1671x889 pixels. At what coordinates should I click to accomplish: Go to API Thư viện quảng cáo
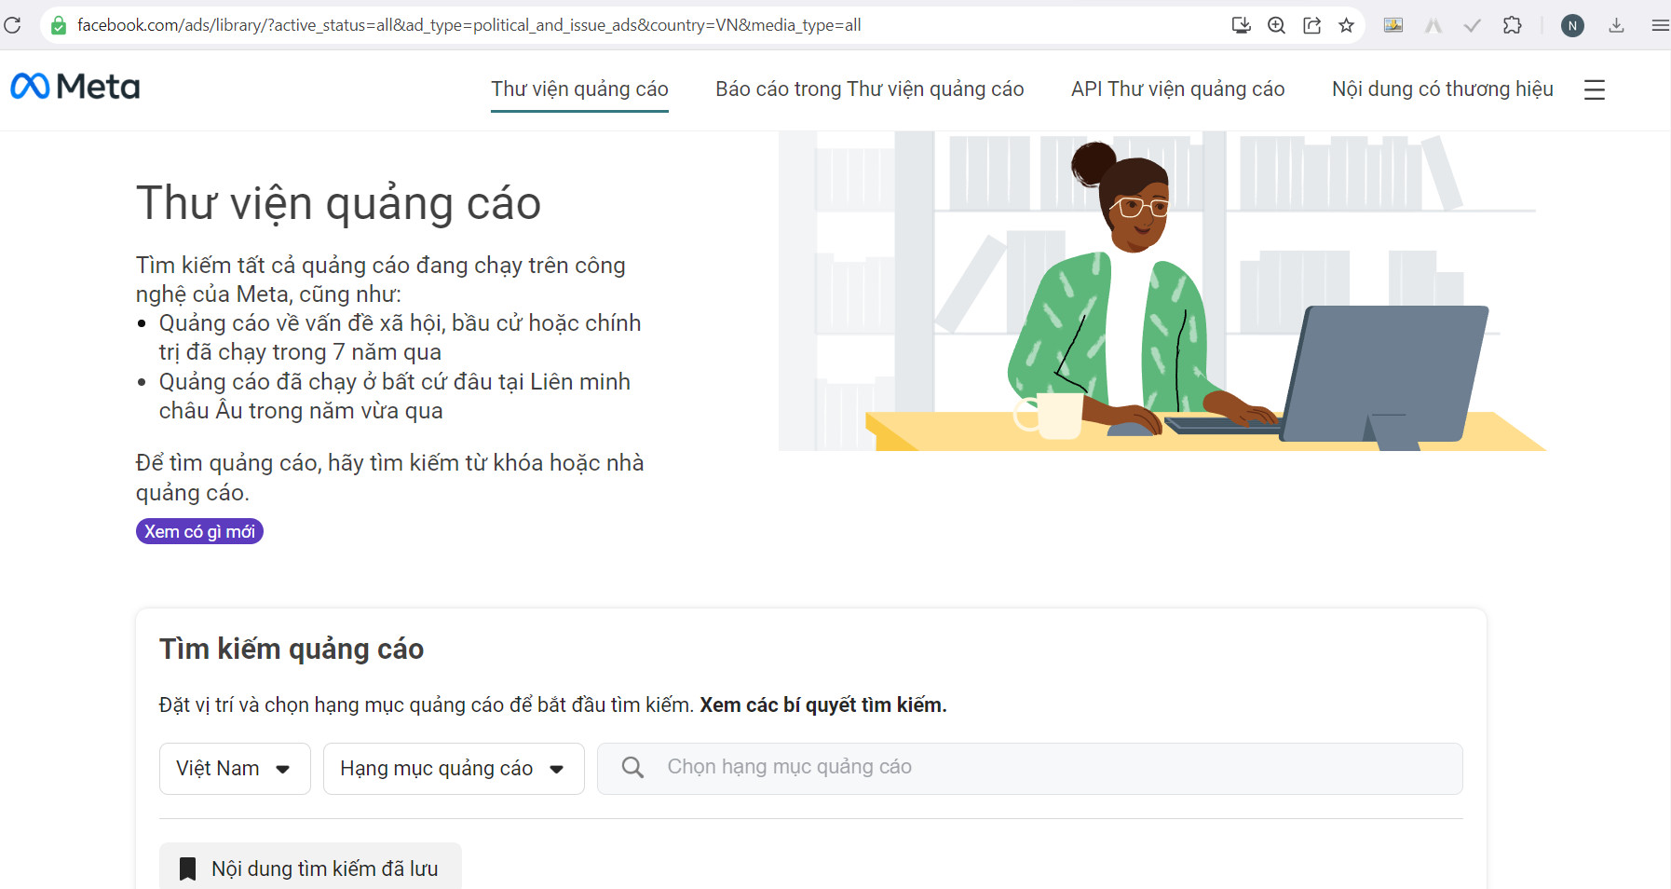tap(1177, 89)
